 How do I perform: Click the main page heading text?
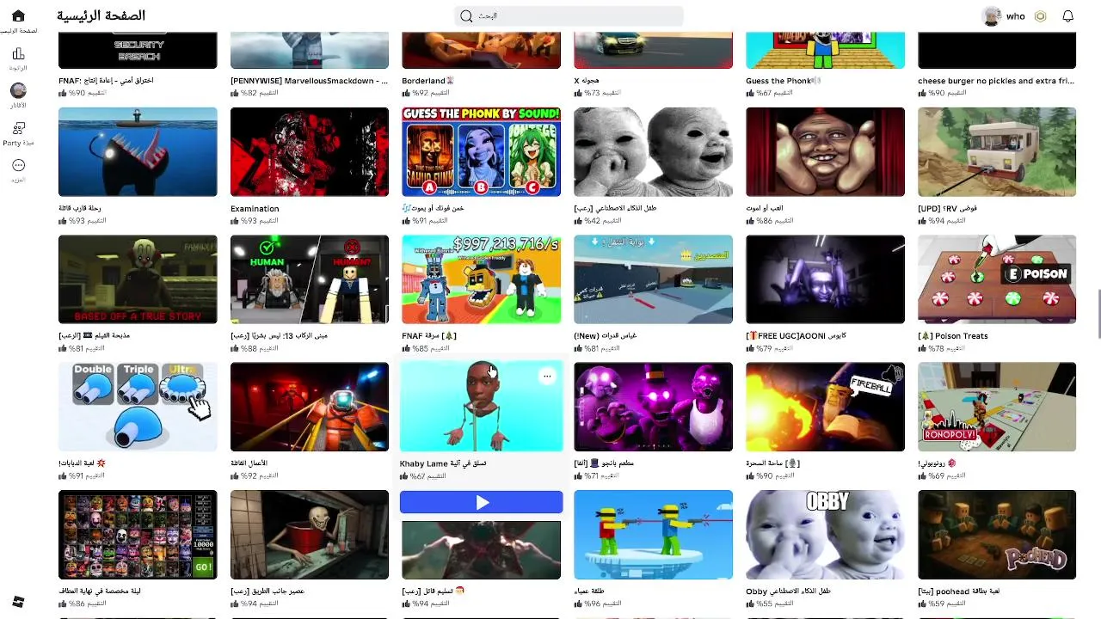tap(101, 15)
